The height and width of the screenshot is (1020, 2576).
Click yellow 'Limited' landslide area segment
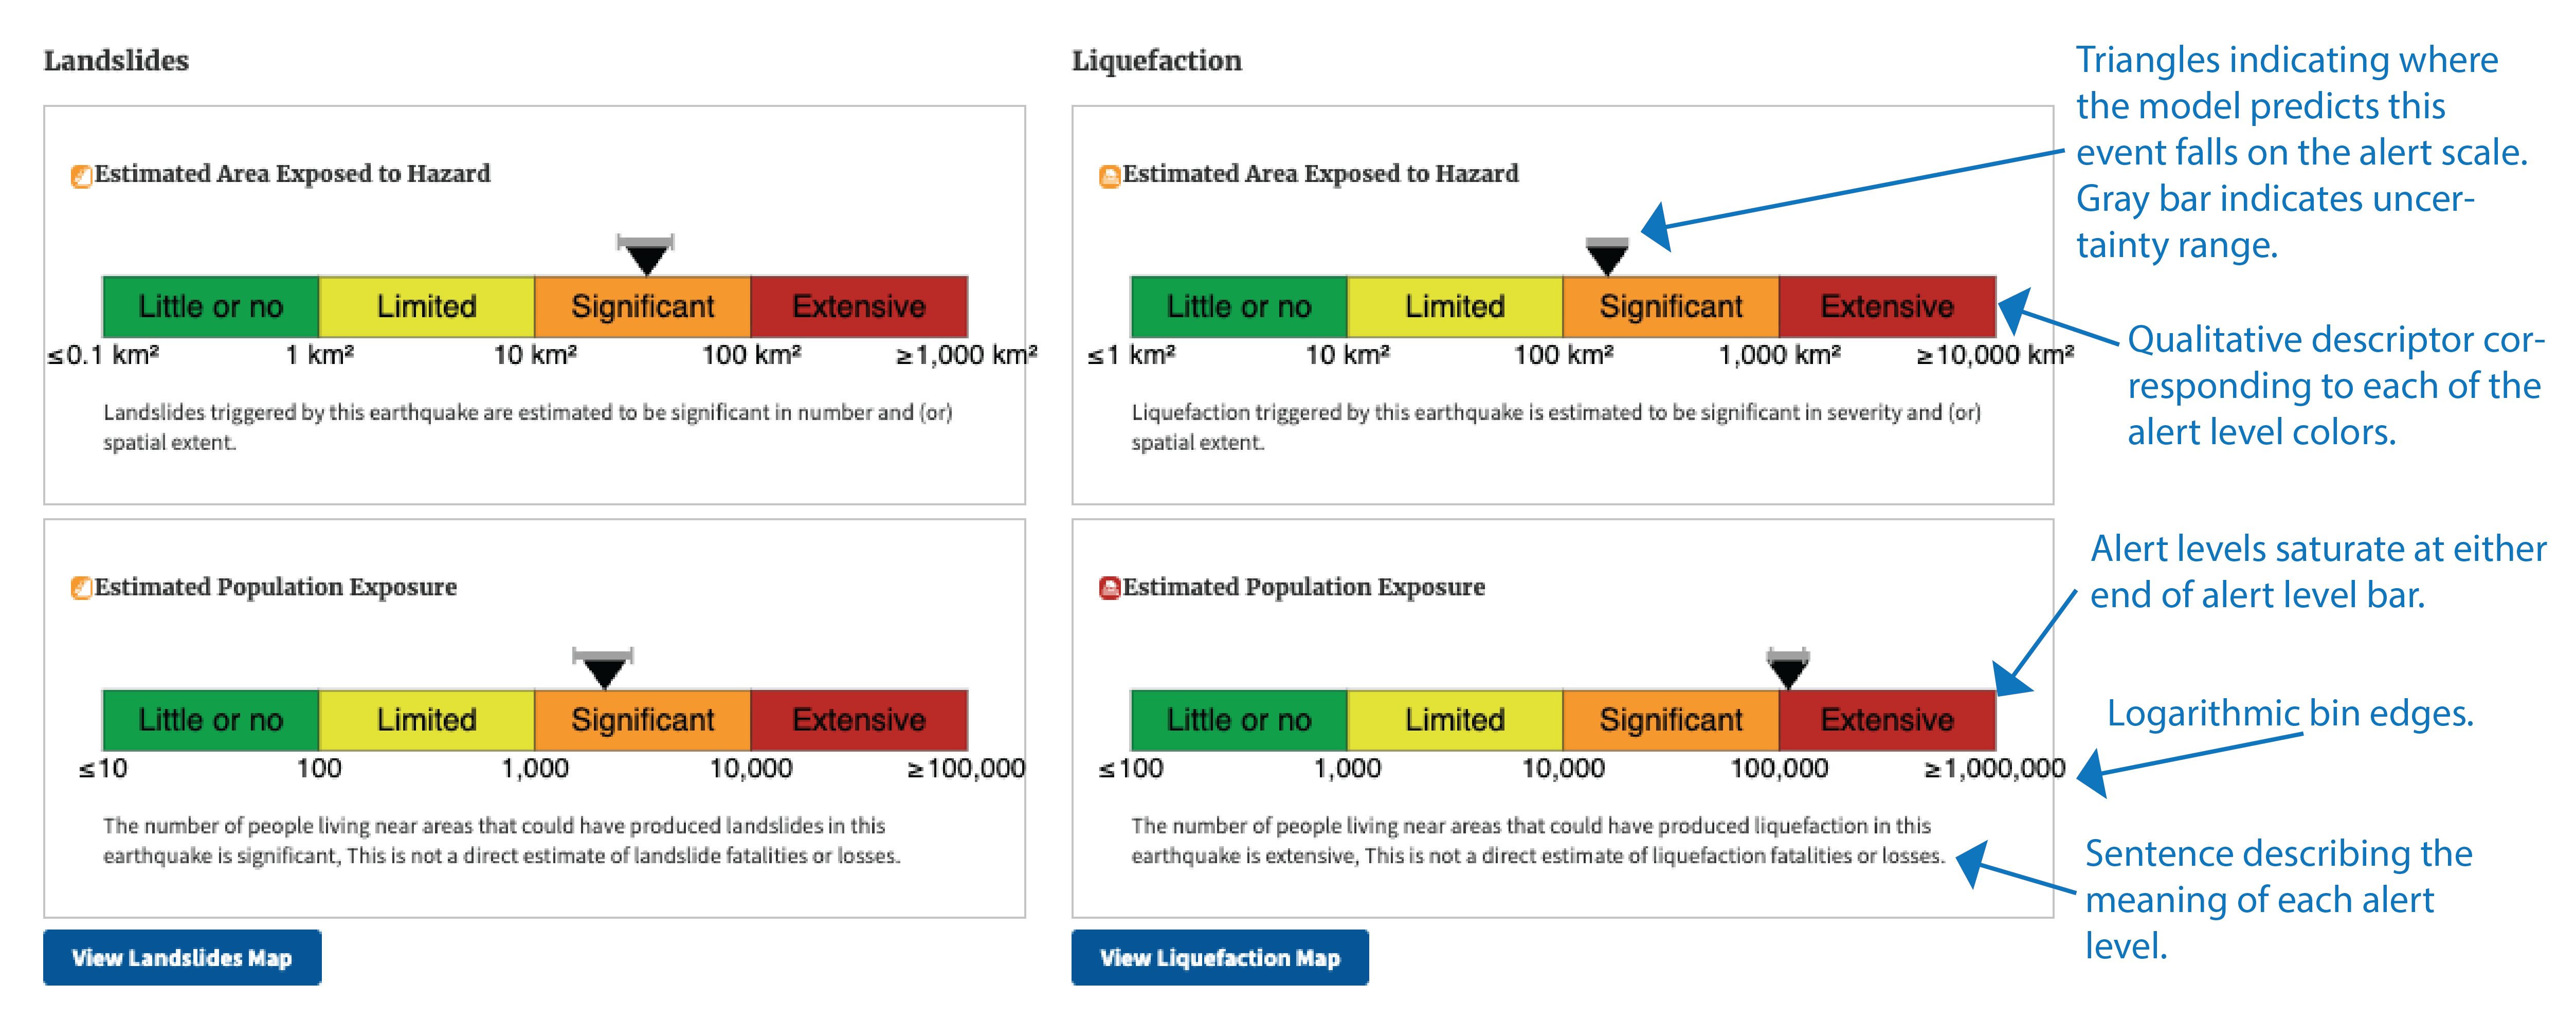[427, 306]
